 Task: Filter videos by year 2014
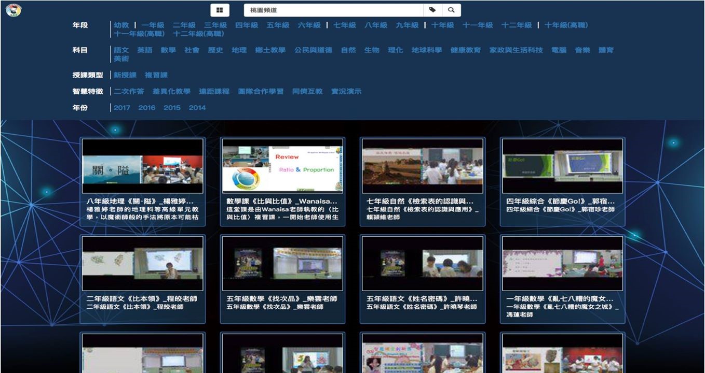197,108
